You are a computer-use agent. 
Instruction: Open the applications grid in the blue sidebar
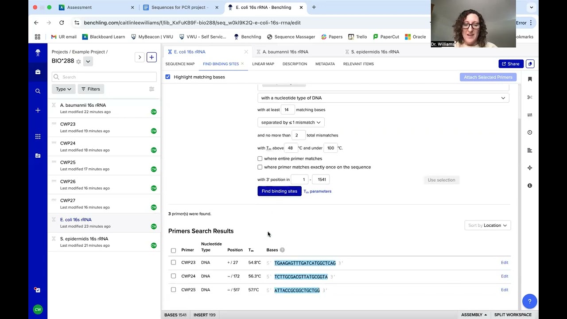coord(38,136)
